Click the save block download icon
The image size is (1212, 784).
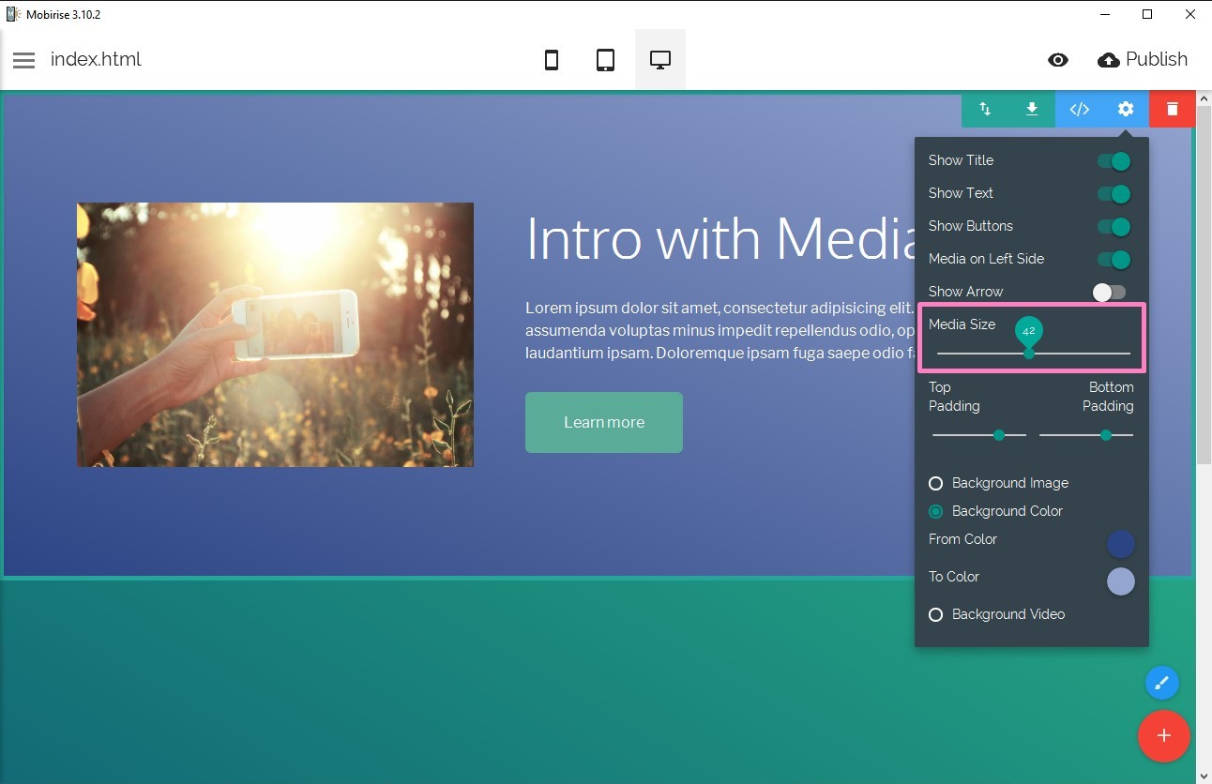pos(1032,109)
